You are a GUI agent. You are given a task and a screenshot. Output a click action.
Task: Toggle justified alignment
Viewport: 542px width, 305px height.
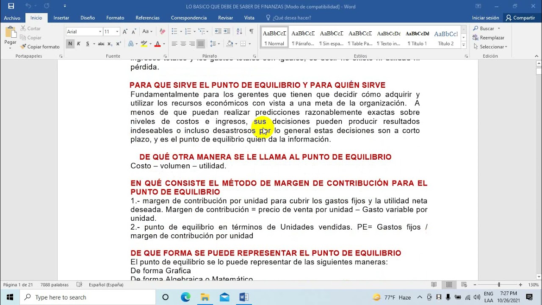pyautogui.click(x=201, y=44)
